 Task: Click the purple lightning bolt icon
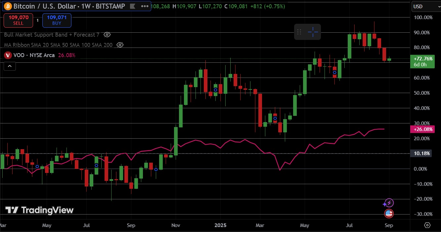389,203
